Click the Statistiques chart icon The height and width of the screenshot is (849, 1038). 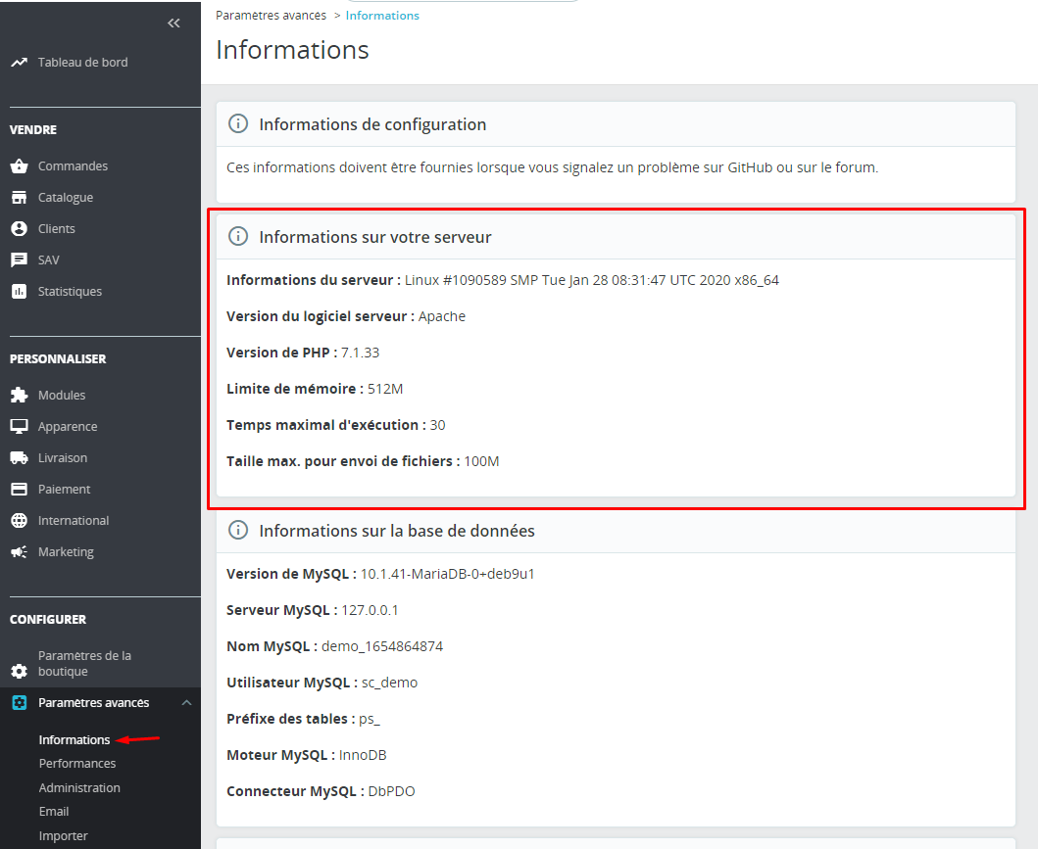click(x=19, y=292)
